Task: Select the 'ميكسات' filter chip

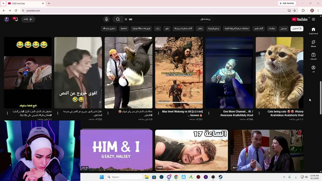Action: [272, 29]
